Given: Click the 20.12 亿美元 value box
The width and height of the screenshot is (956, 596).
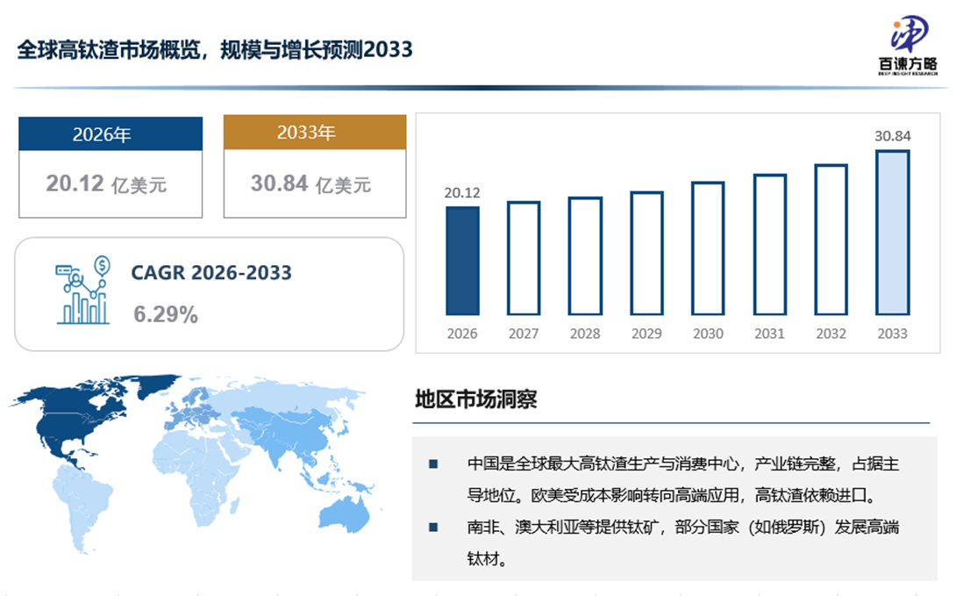Looking at the screenshot, I should click(111, 184).
